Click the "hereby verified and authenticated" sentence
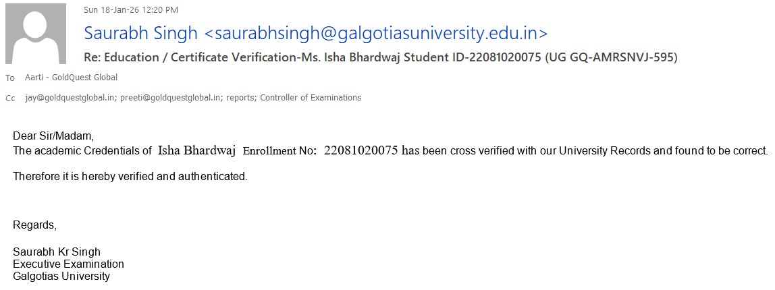Viewport: 775px width, 290px height. 130,177
